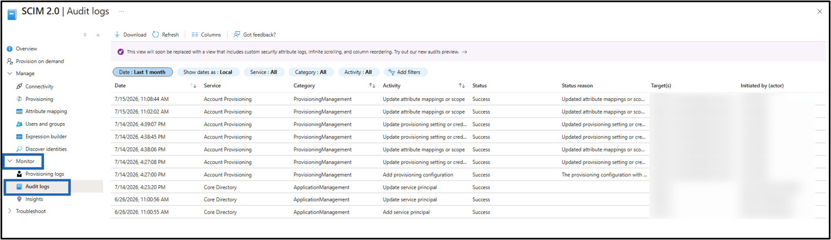The width and height of the screenshot is (831, 240).
Task: Open Provisioning logs
Action: pyautogui.click(x=45, y=174)
